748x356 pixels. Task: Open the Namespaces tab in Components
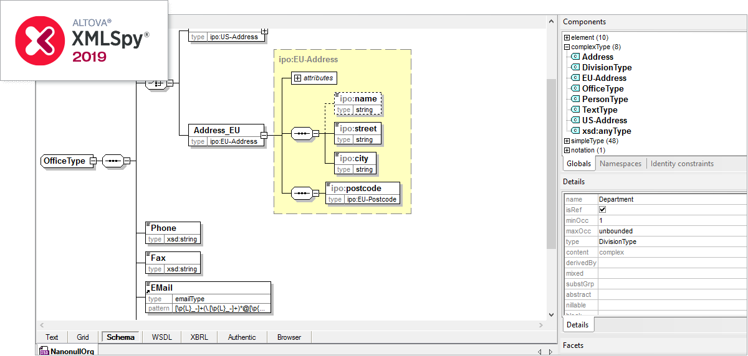pyautogui.click(x=620, y=164)
